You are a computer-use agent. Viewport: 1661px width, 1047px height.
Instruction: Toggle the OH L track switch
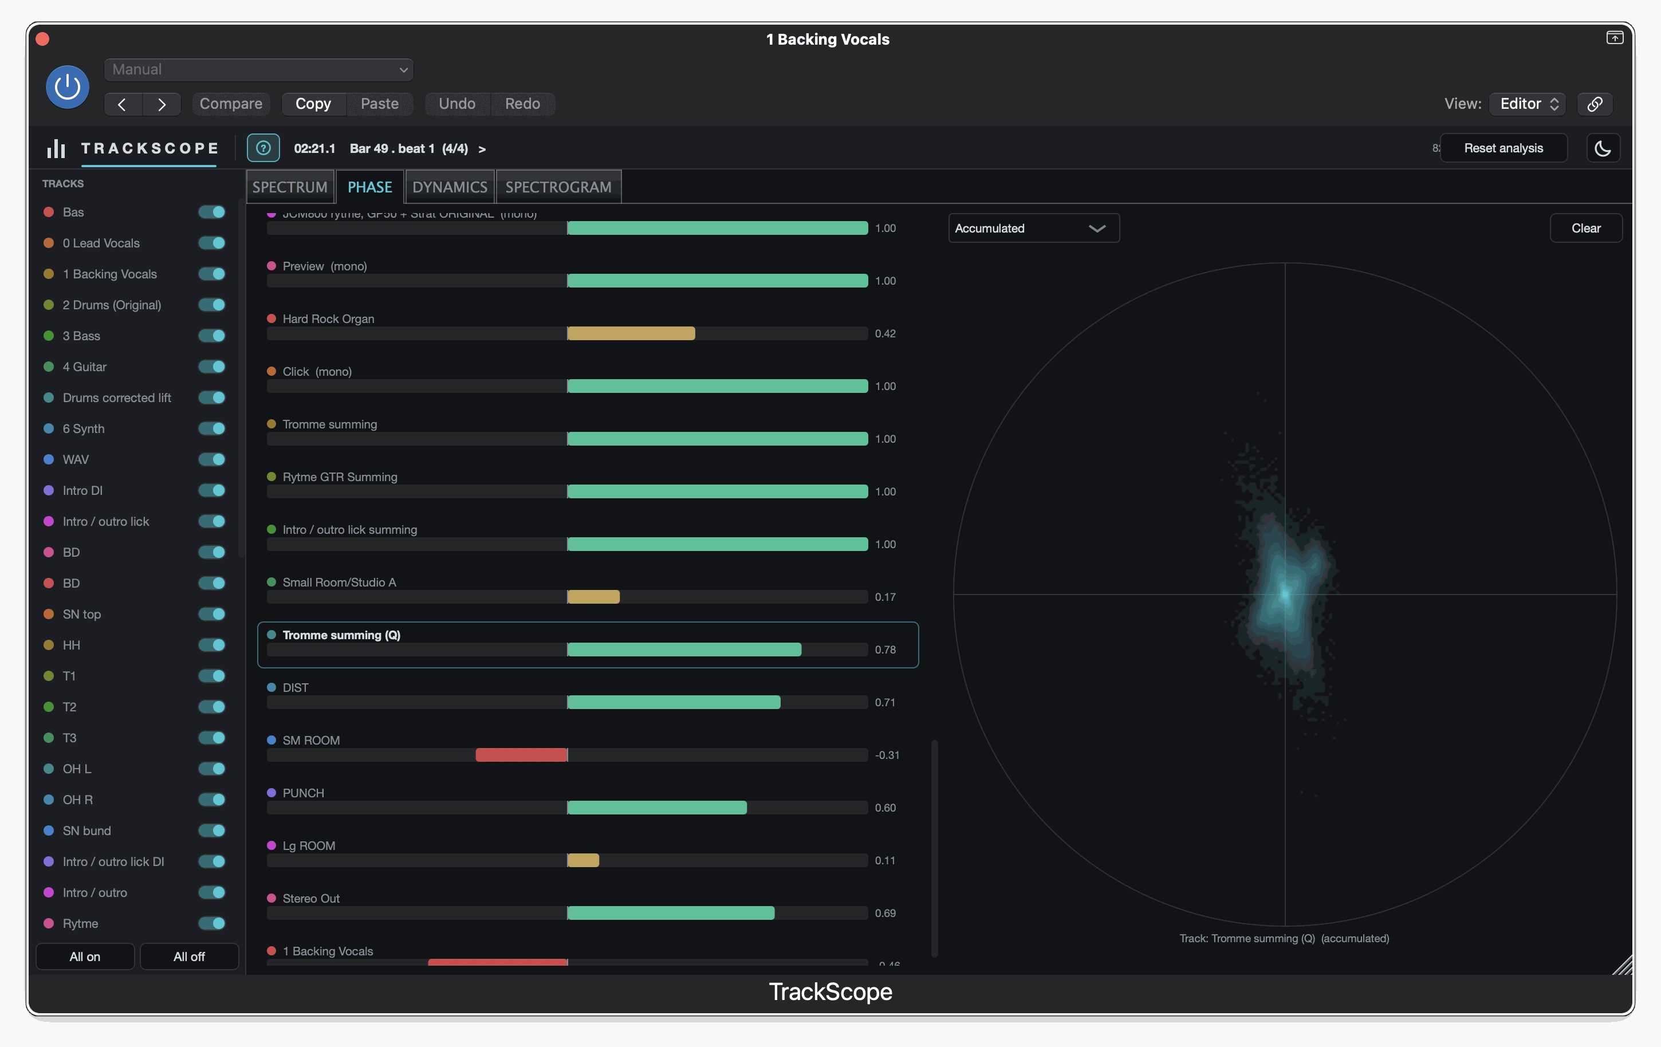pyautogui.click(x=212, y=768)
